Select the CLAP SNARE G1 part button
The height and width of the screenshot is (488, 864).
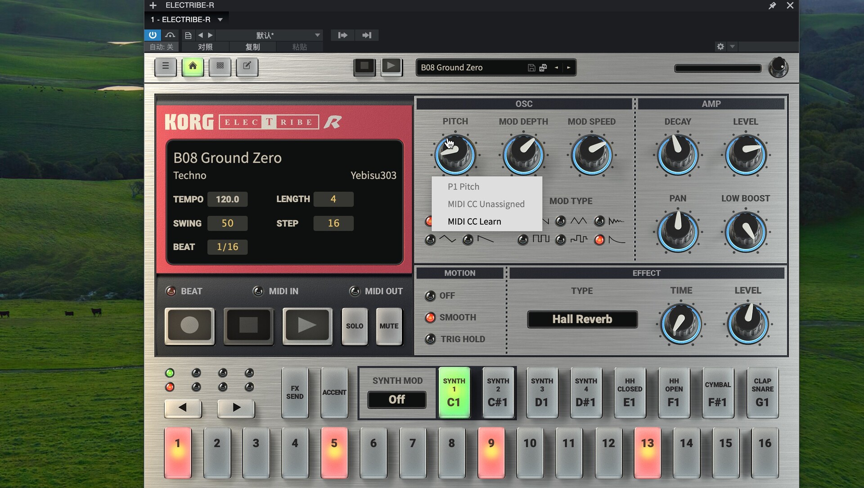point(762,393)
